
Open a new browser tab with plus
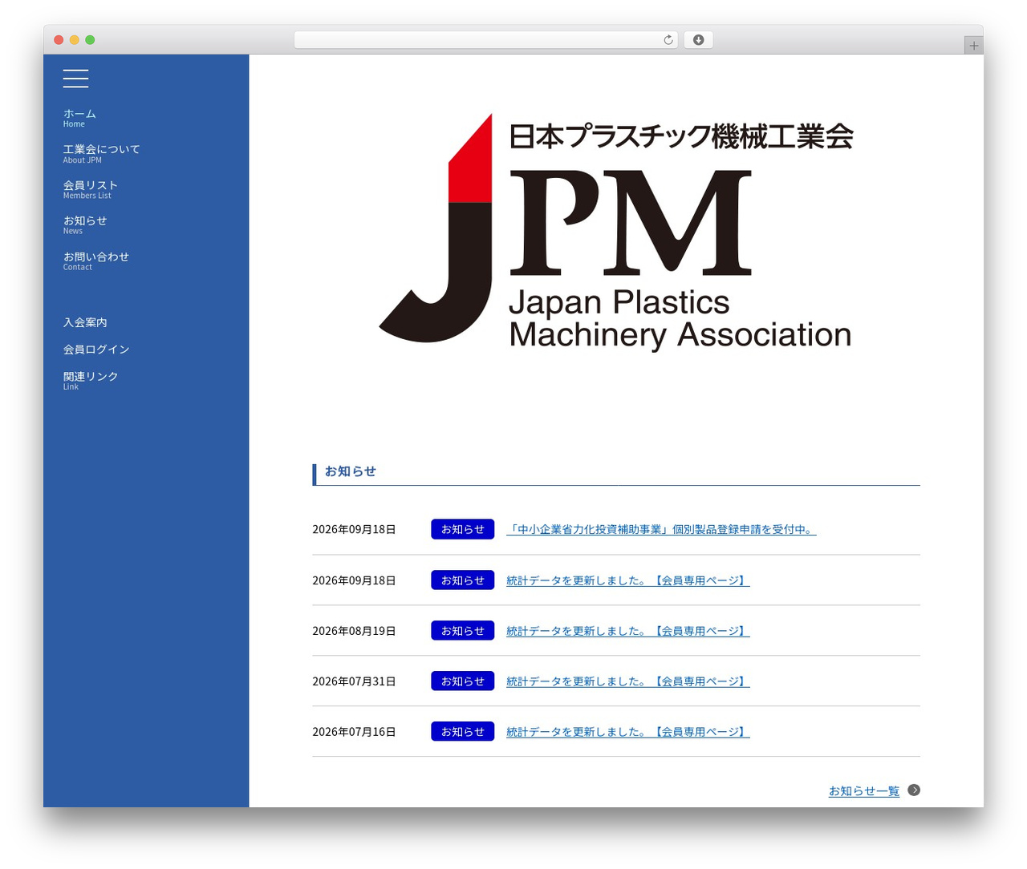tap(973, 46)
